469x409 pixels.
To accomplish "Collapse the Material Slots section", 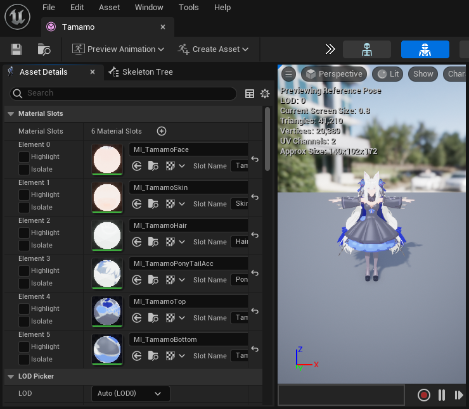I will click(x=11, y=114).
